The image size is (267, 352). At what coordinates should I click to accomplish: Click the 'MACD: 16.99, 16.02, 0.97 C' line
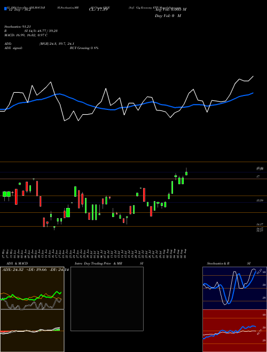point(26,35)
